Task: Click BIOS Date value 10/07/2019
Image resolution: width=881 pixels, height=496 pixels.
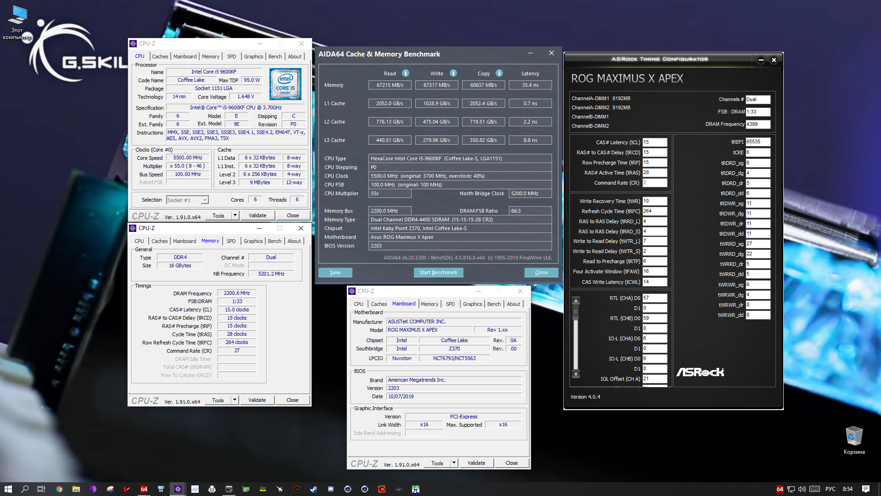Action: pos(454,396)
